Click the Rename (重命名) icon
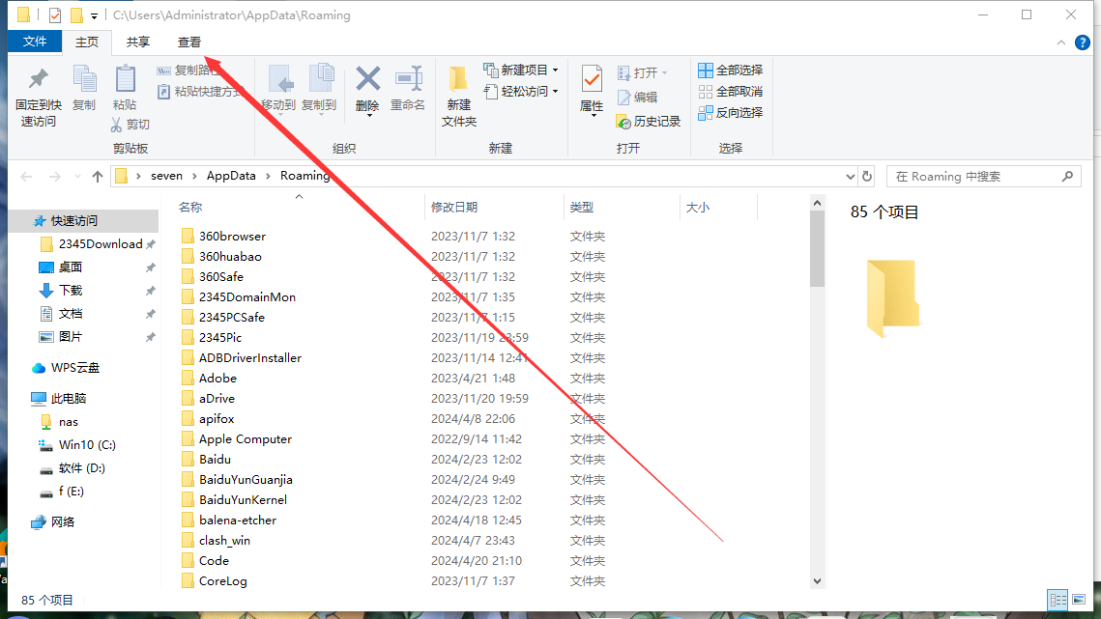 pyautogui.click(x=408, y=79)
